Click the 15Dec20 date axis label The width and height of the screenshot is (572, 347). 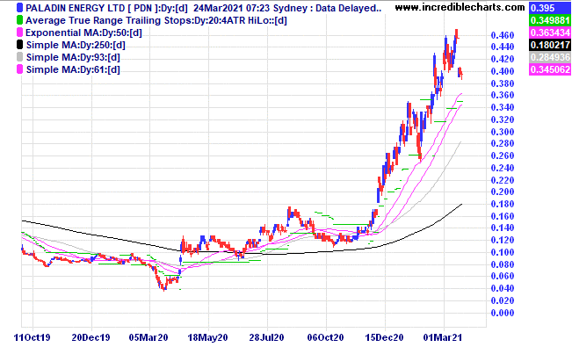click(384, 337)
